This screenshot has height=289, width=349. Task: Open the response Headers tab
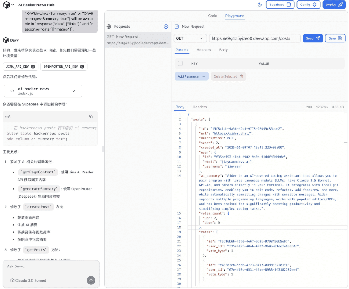coord(200,107)
